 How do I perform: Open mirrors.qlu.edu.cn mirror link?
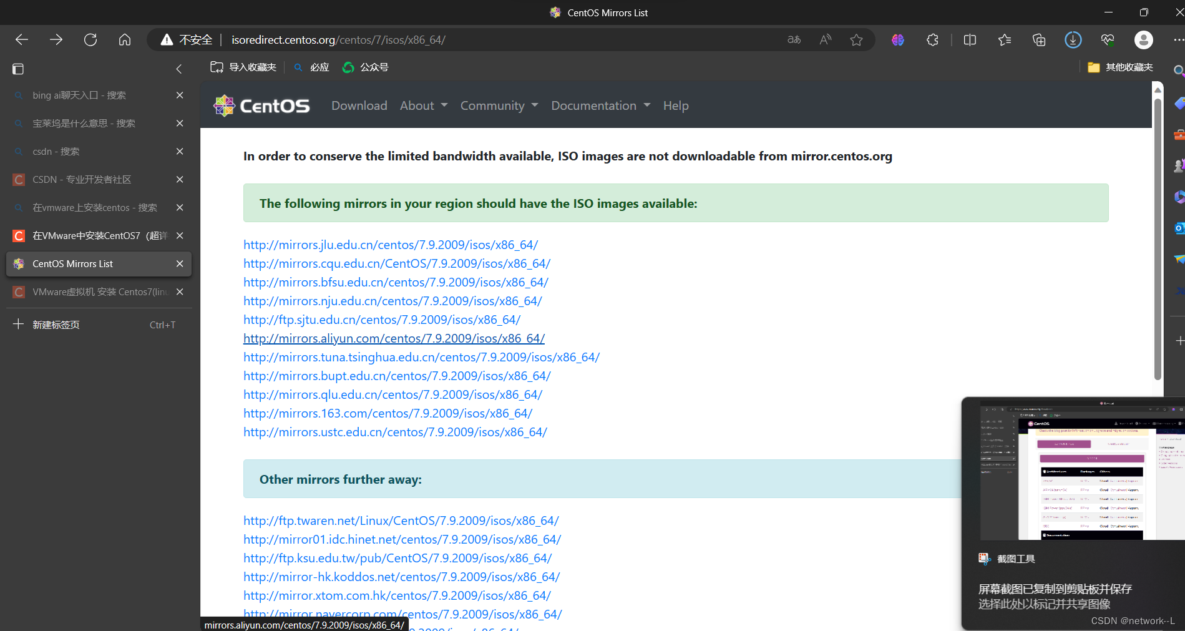click(x=393, y=395)
